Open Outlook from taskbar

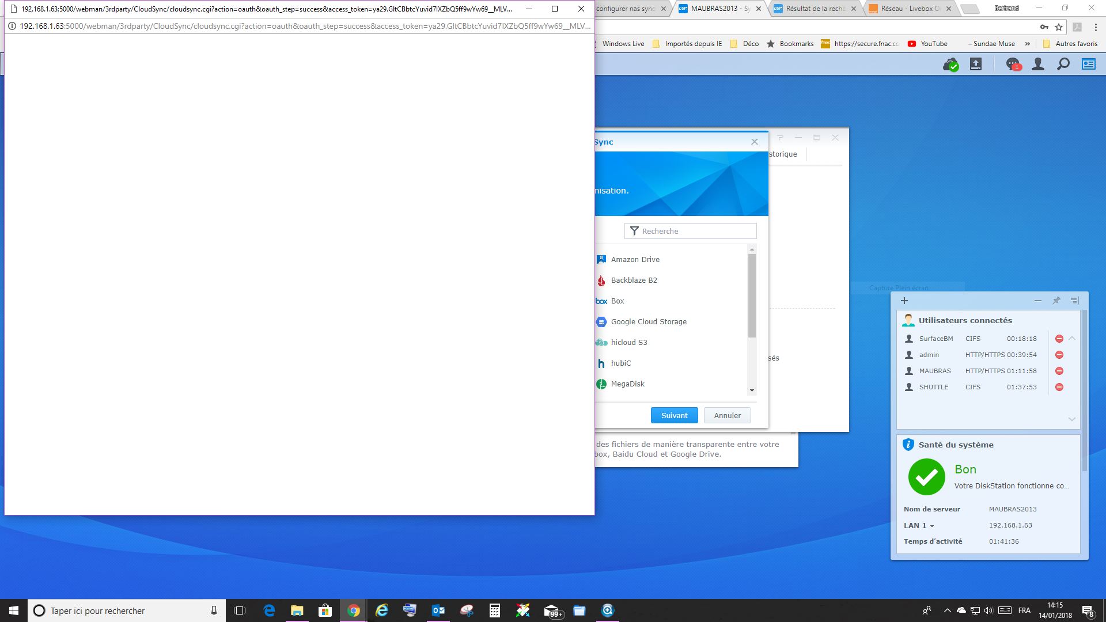click(x=438, y=610)
